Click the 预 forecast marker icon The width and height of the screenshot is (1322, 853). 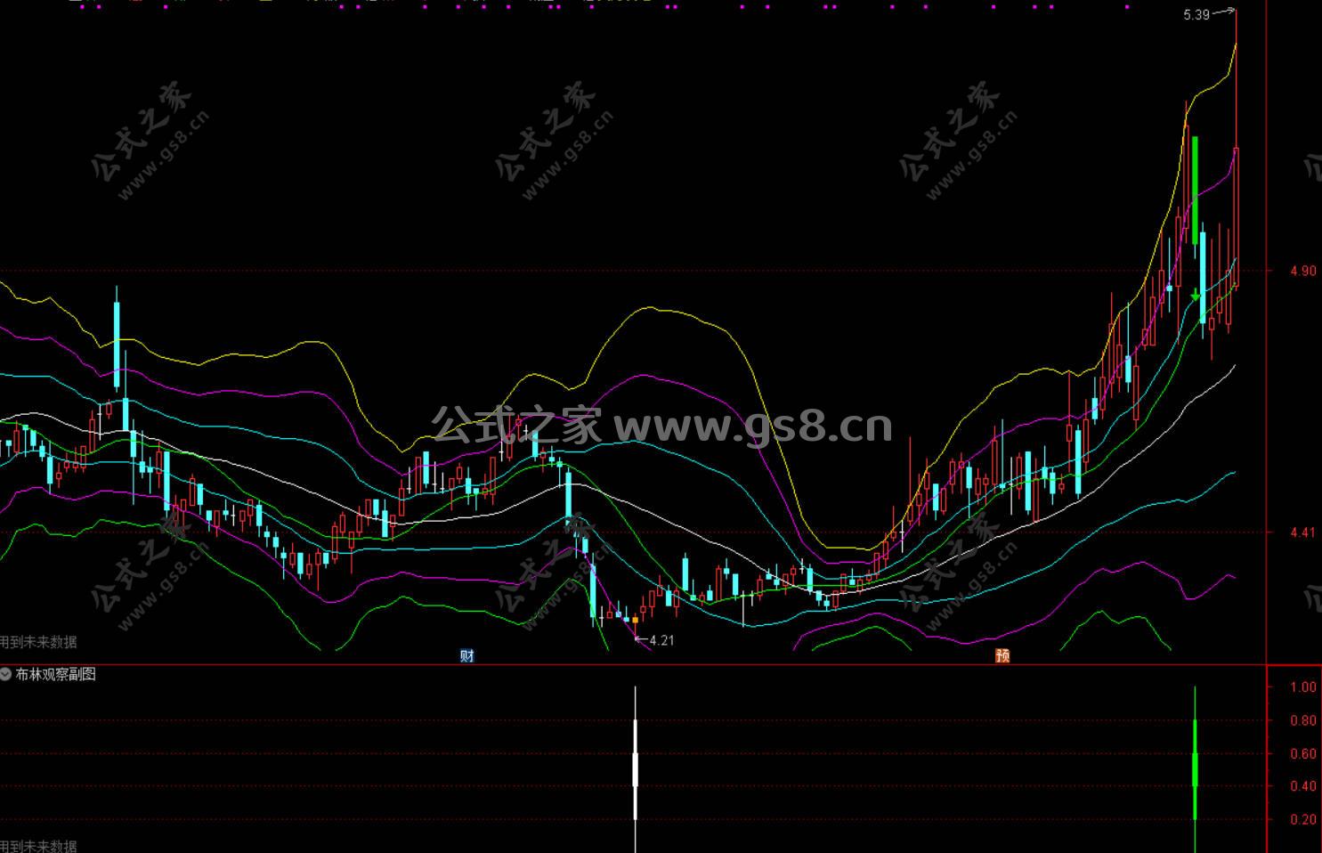[1002, 656]
